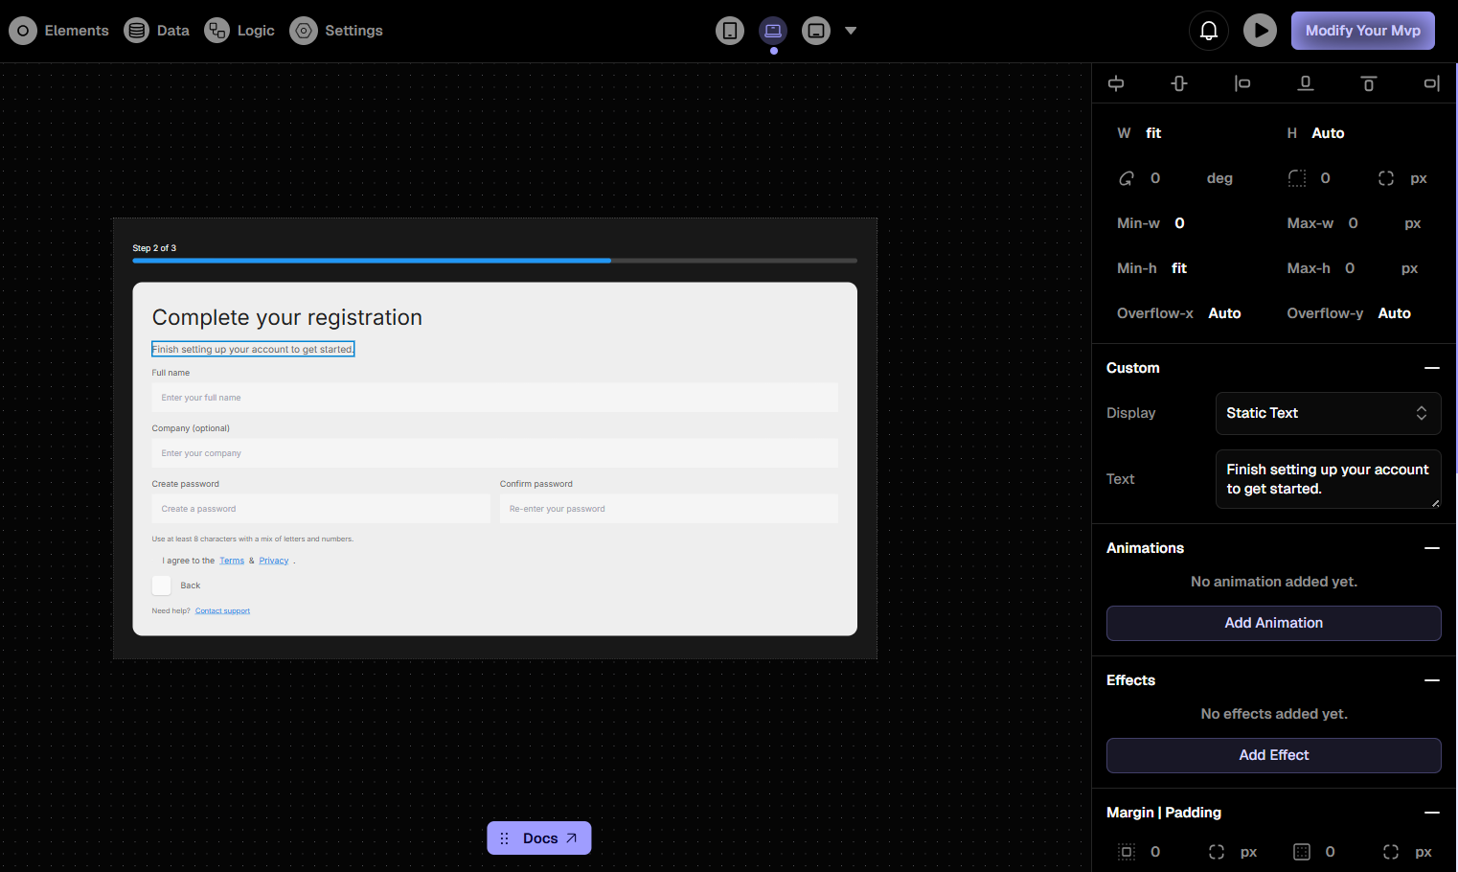The image size is (1458, 872).
Task: Click the Modify Your Mvp button
Action: [x=1363, y=31]
